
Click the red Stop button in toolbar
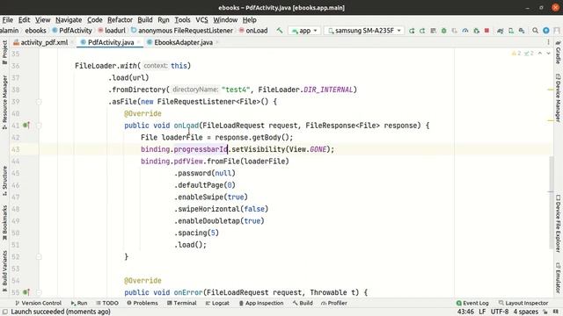(x=486, y=31)
